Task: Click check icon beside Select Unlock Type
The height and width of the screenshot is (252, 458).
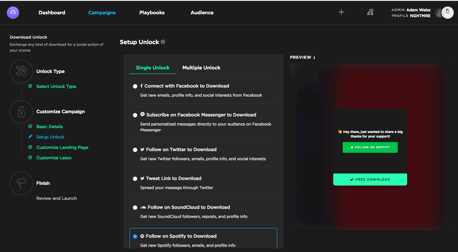Action: click(30, 86)
